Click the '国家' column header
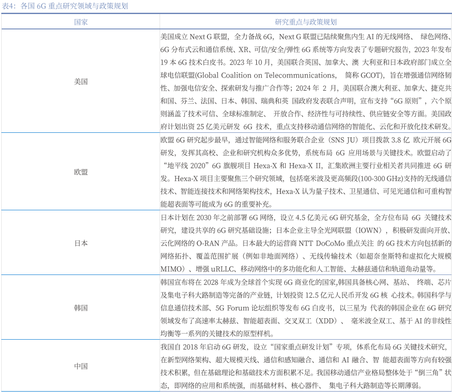The width and height of the screenshot is (452, 392). pos(81,22)
